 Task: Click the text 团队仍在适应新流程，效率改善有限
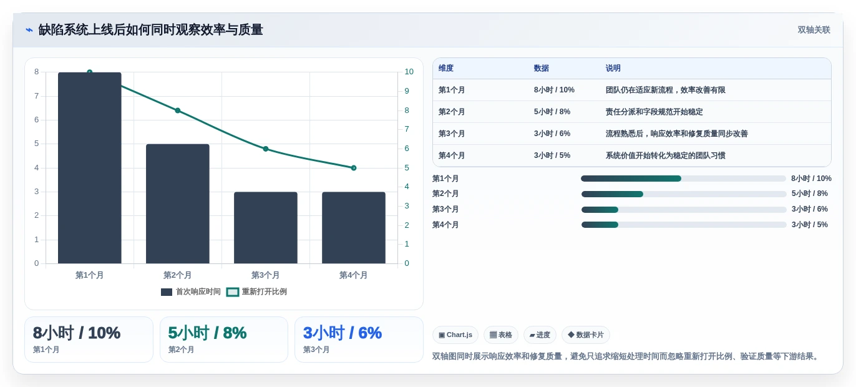(x=666, y=90)
